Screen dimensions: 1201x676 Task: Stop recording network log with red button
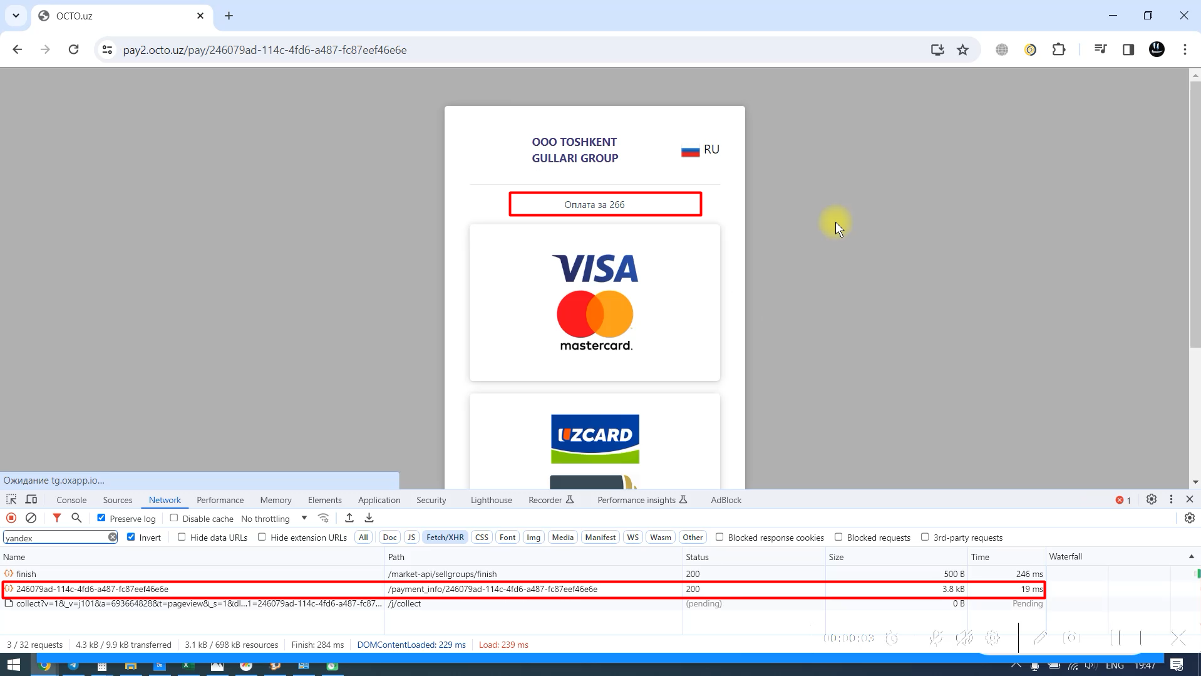[11, 518]
